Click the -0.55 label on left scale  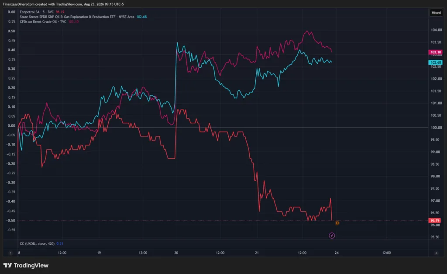point(11,230)
